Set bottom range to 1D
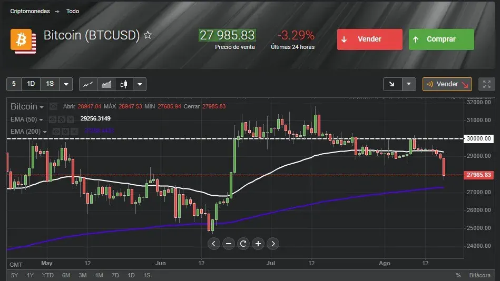 point(131,275)
